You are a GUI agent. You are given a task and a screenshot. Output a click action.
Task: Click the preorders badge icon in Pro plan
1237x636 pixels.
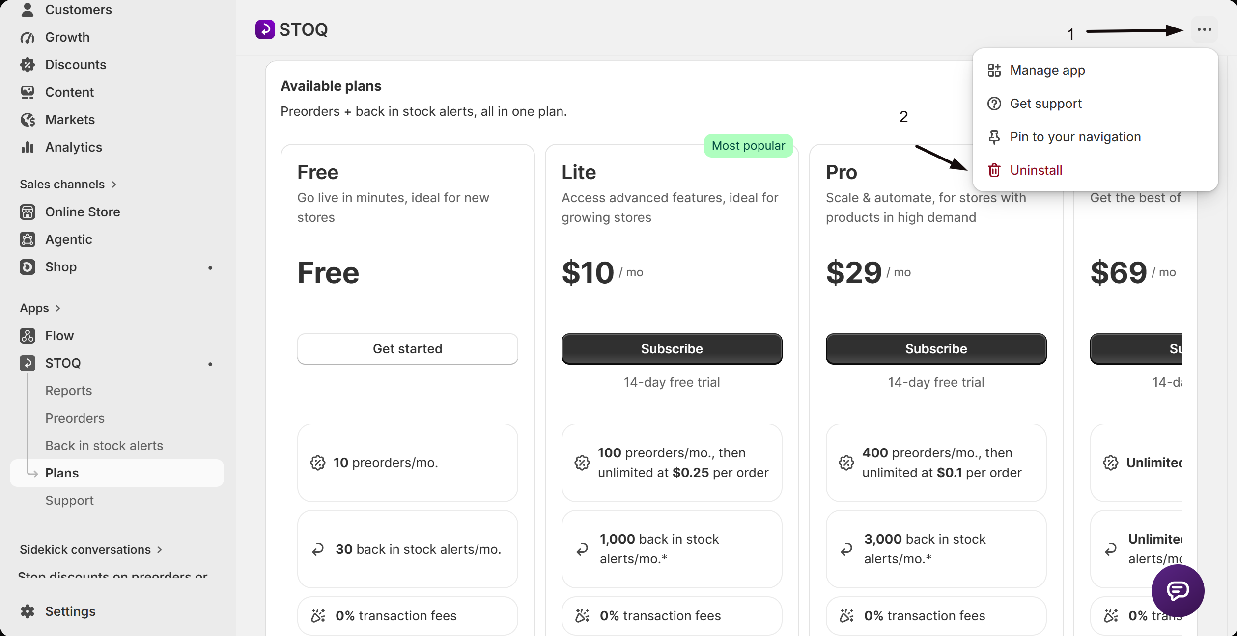pos(846,463)
